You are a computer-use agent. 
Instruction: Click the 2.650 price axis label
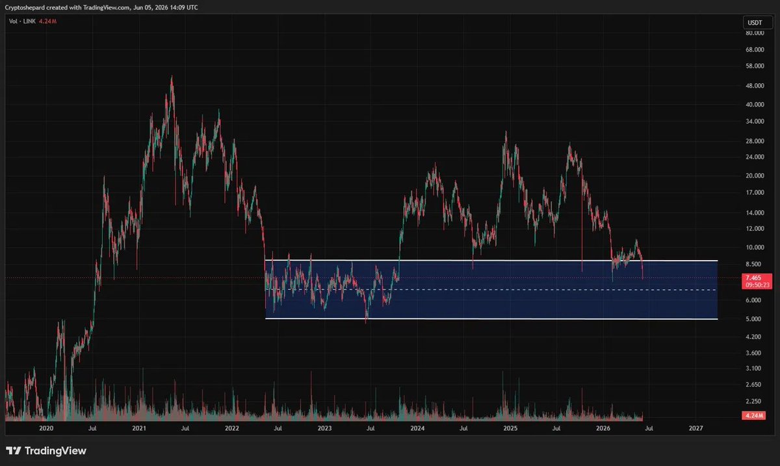point(754,385)
